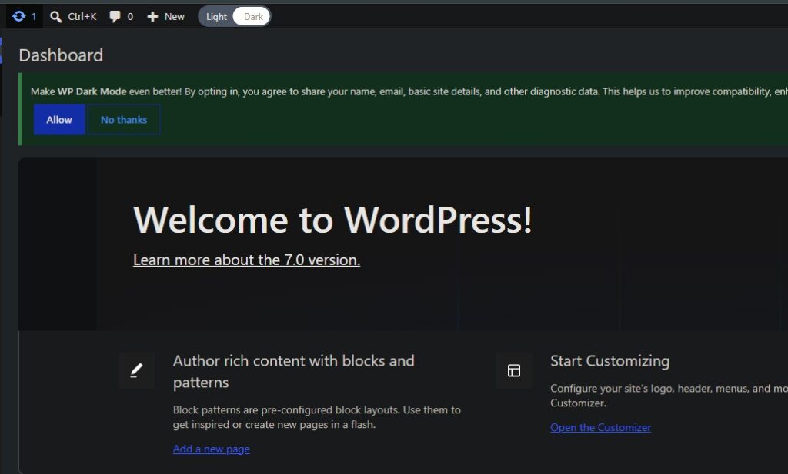Switch to Dark mode
Viewport: 788px width, 474px height.
pyautogui.click(x=252, y=17)
